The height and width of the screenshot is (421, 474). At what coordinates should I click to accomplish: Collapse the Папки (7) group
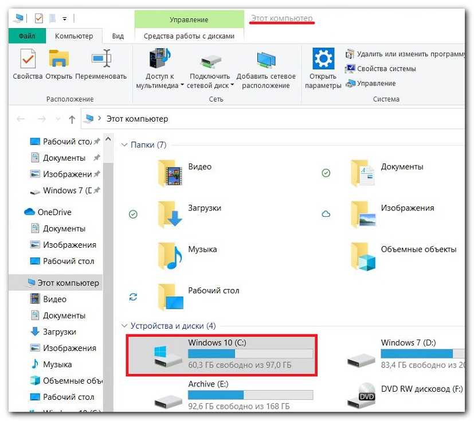click(x=124, y=145)
